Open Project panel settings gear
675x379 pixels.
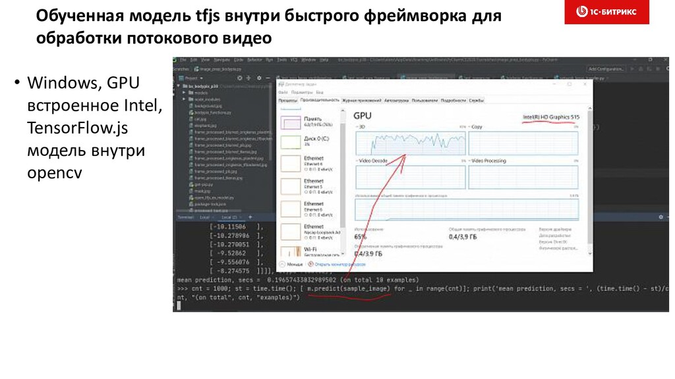pyautogui.click(x=258, y=78)
